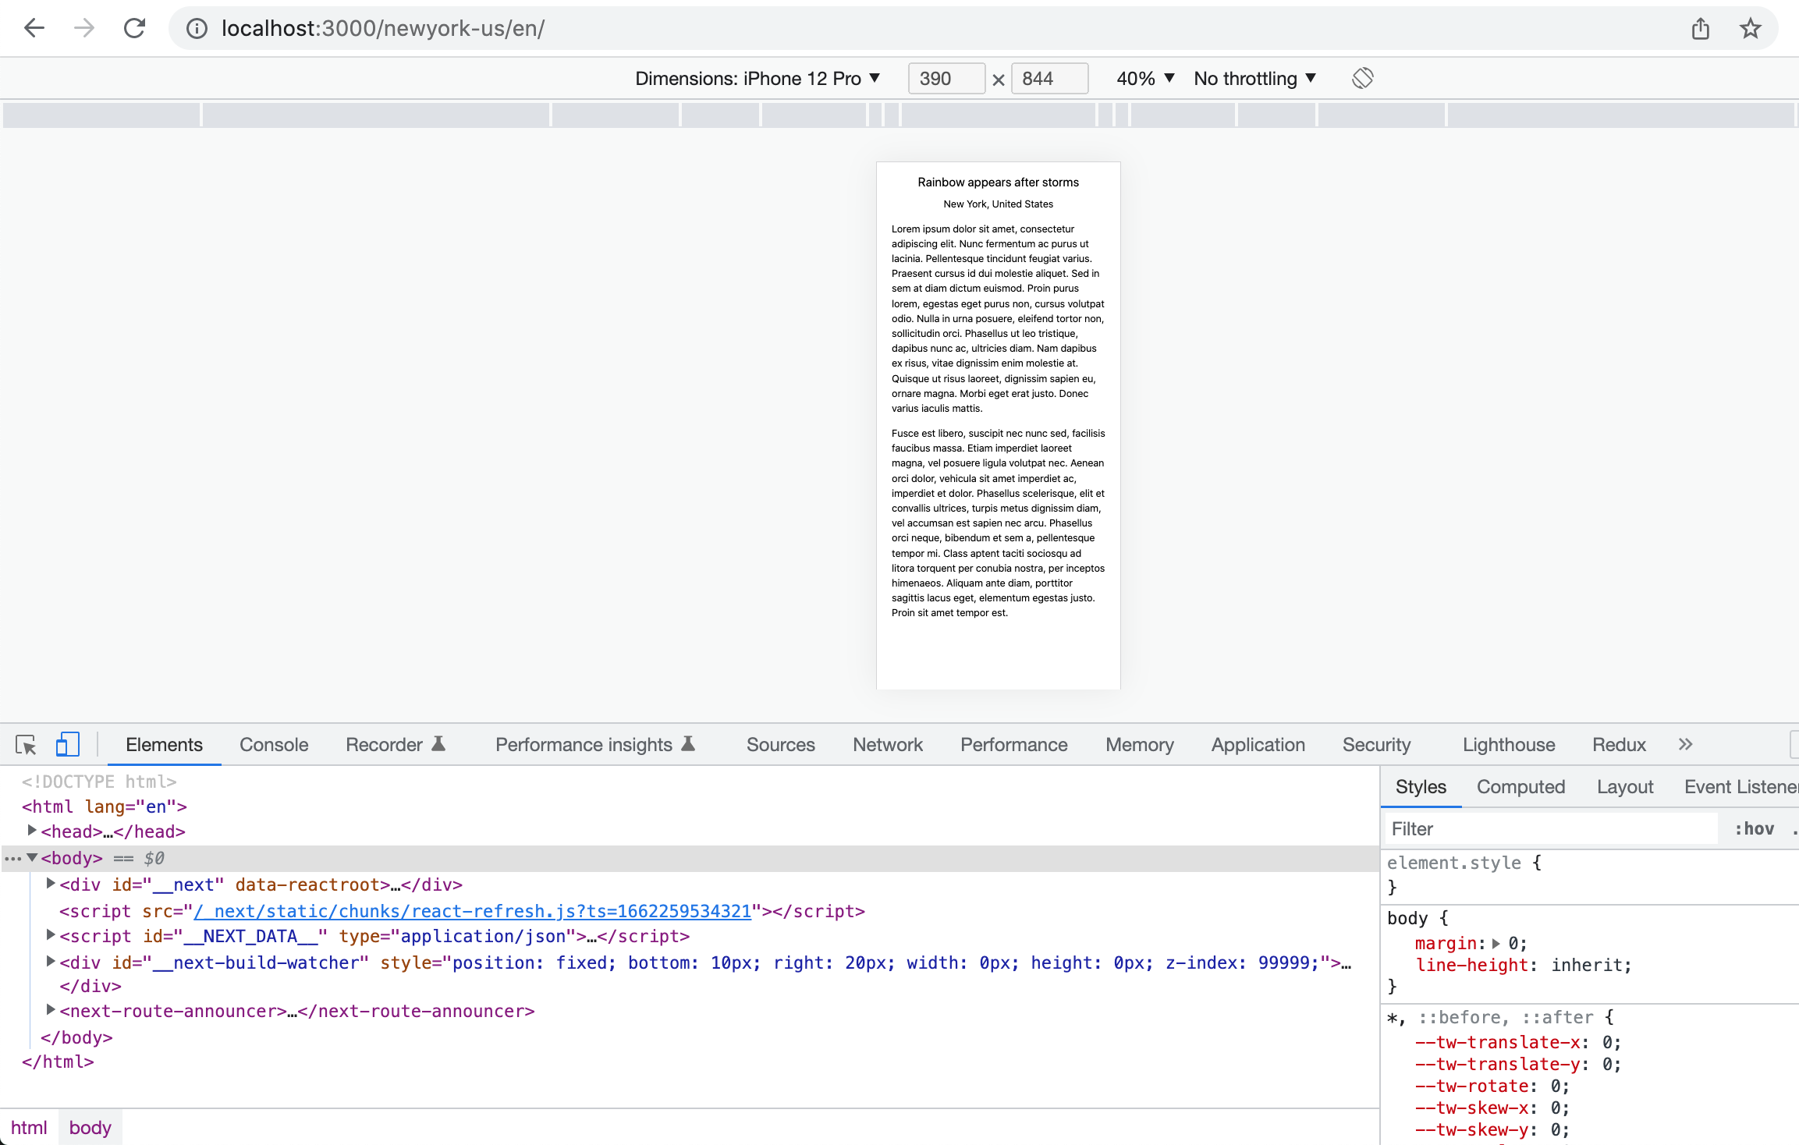Bookmark this page with the star icon
Screen dimensions: 1799x1145
pyautogui.click(x=1751, y=29)
